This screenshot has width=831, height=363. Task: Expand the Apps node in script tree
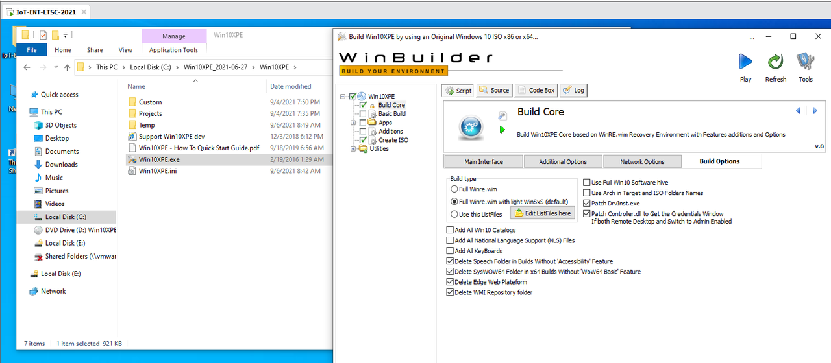coord(353,123)
